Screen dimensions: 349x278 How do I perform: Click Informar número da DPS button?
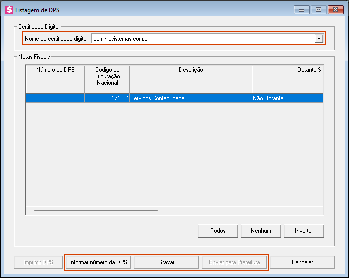[98, 262]
